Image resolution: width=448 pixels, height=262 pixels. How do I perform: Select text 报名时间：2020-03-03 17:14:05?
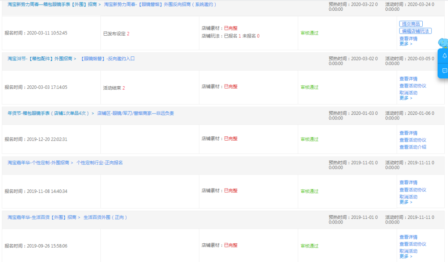tap(36, 87)
